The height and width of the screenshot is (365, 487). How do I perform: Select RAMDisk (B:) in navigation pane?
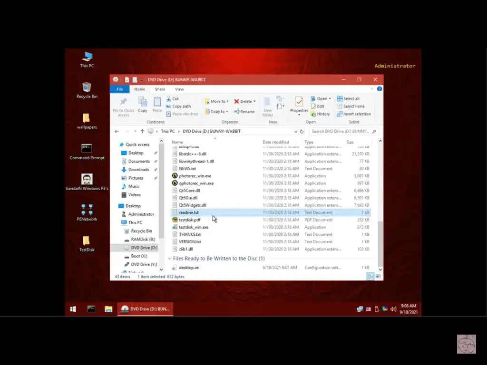click(x=139, y=240)
